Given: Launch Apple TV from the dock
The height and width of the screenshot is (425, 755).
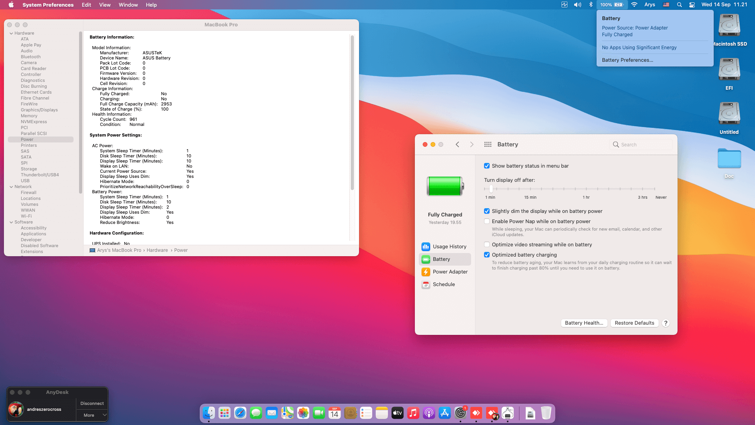Looking at the screenshot, I should pos(398,413).
